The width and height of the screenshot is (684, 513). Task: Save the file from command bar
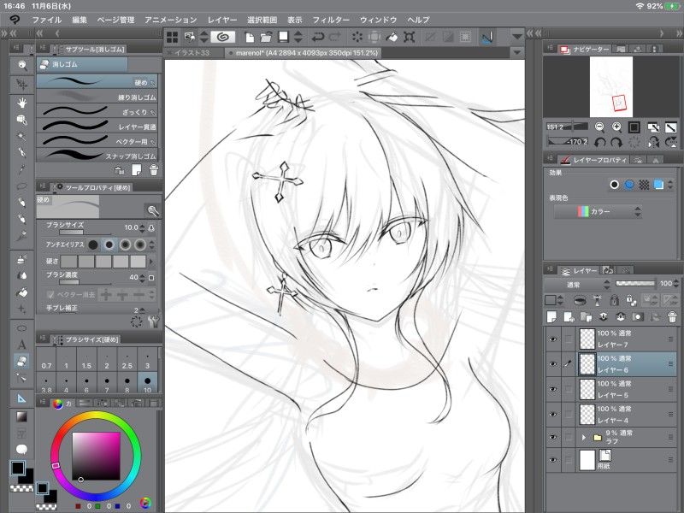pos(284,37)
